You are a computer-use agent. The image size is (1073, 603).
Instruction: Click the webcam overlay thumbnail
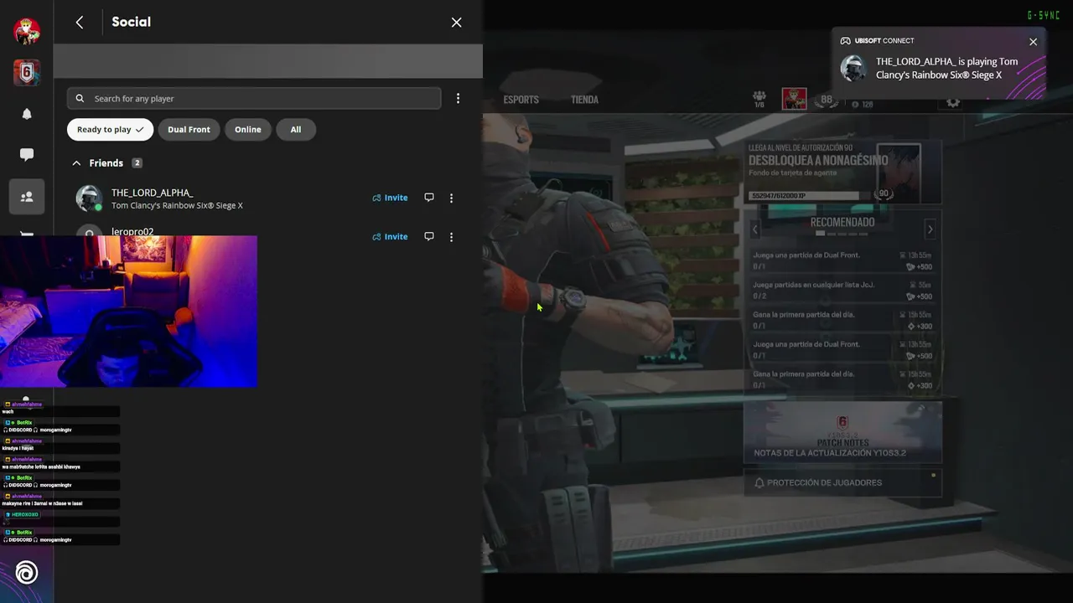click(128, 311)
